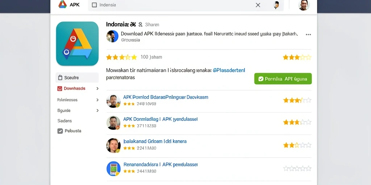Open the profile avatar in the top right
The image size is (371, 185).
point(304,5)
